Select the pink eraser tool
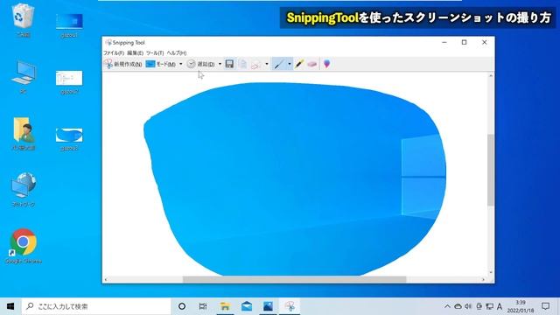560x315 pixels. click(312, 64)
